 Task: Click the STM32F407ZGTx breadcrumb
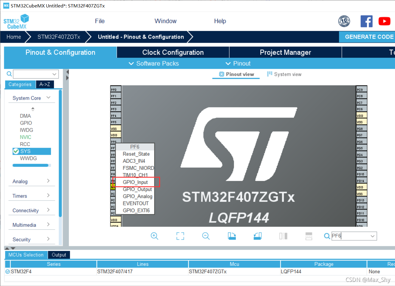pos(59,37)
